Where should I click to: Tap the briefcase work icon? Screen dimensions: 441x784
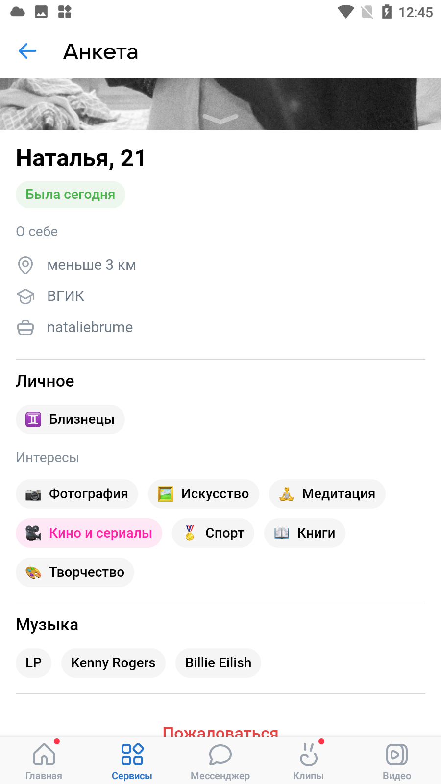click(25, 327)
